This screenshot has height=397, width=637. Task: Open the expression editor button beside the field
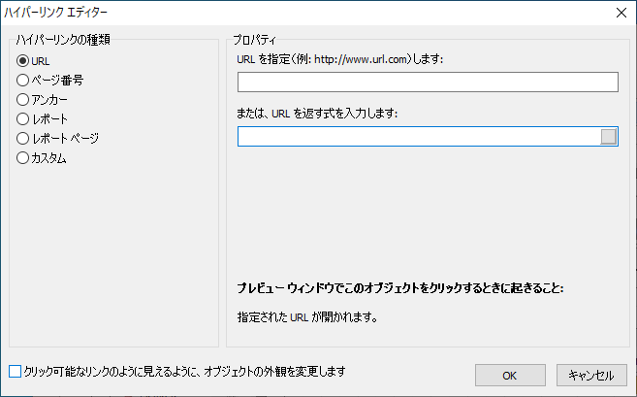(609, 137)
